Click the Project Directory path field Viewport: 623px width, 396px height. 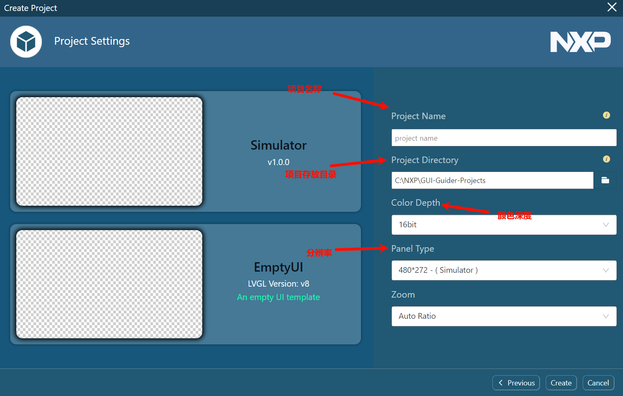pyautogui.click(x=492, y=181)
